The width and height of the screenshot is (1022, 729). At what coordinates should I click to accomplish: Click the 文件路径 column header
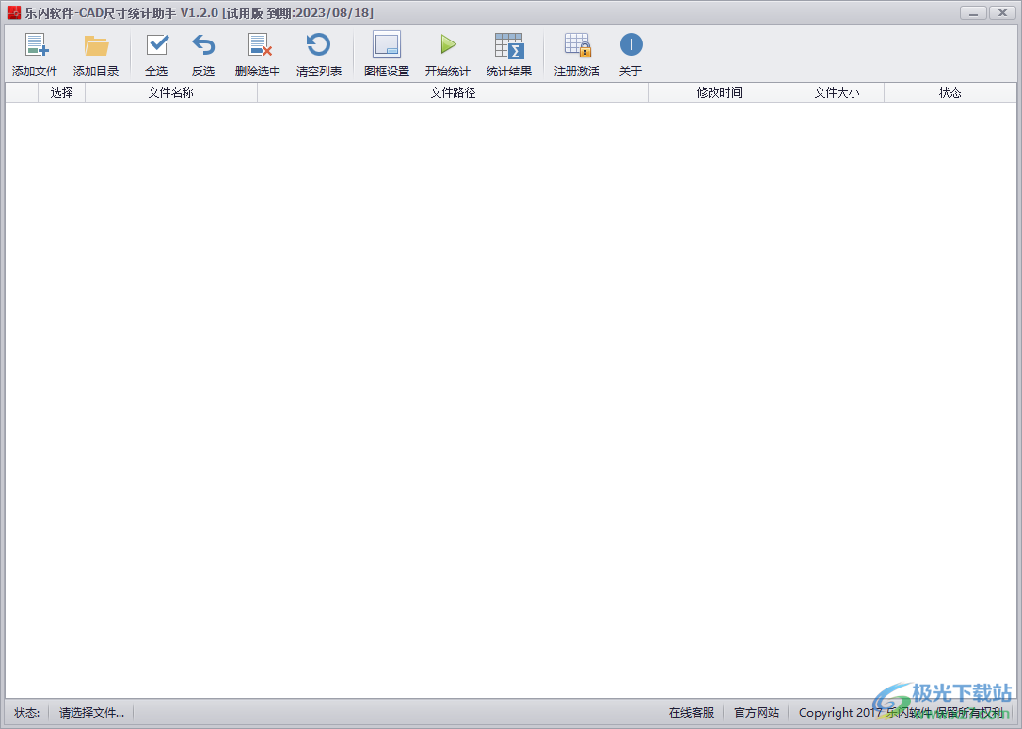point(453,92)
